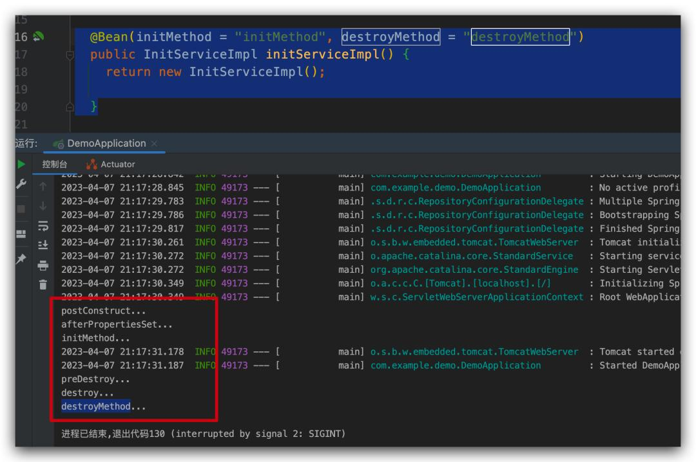Click highlighted destroyMethod... console line

(x=103, y=407)
